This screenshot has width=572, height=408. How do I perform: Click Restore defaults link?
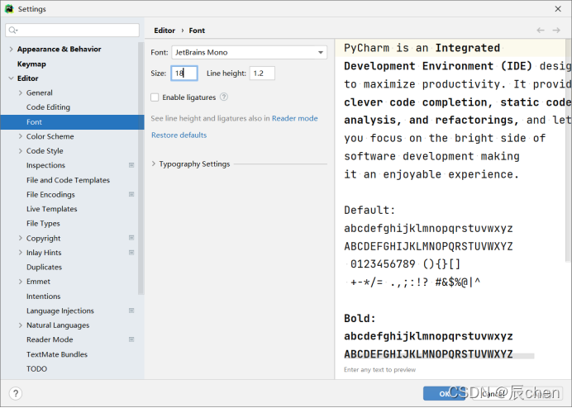179,135
